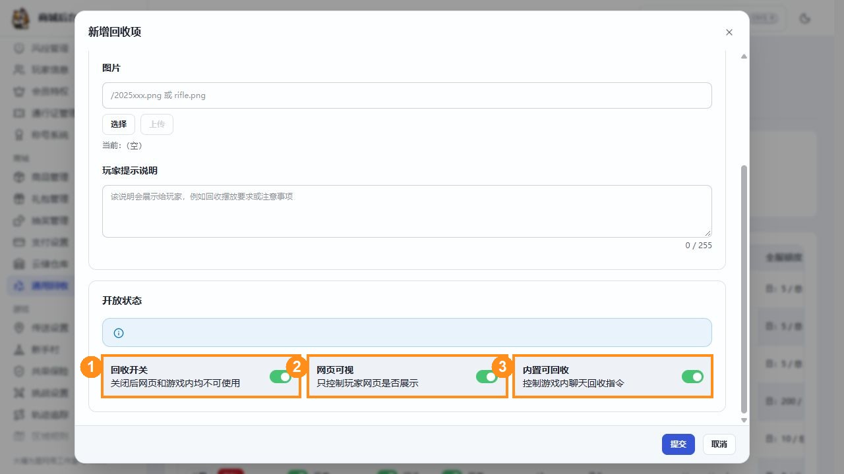Image resolution: width=844 pixels, height=474 pixels.
Task: Click the 图片 field label
Action: pyautogui.click(x=111, y=68)
